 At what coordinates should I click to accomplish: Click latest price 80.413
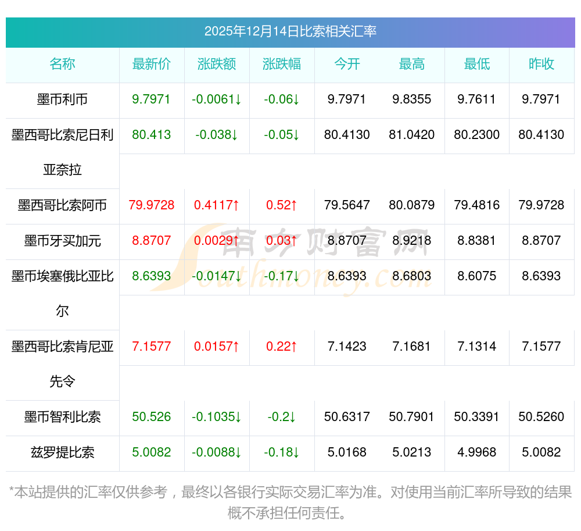(151, 134)
